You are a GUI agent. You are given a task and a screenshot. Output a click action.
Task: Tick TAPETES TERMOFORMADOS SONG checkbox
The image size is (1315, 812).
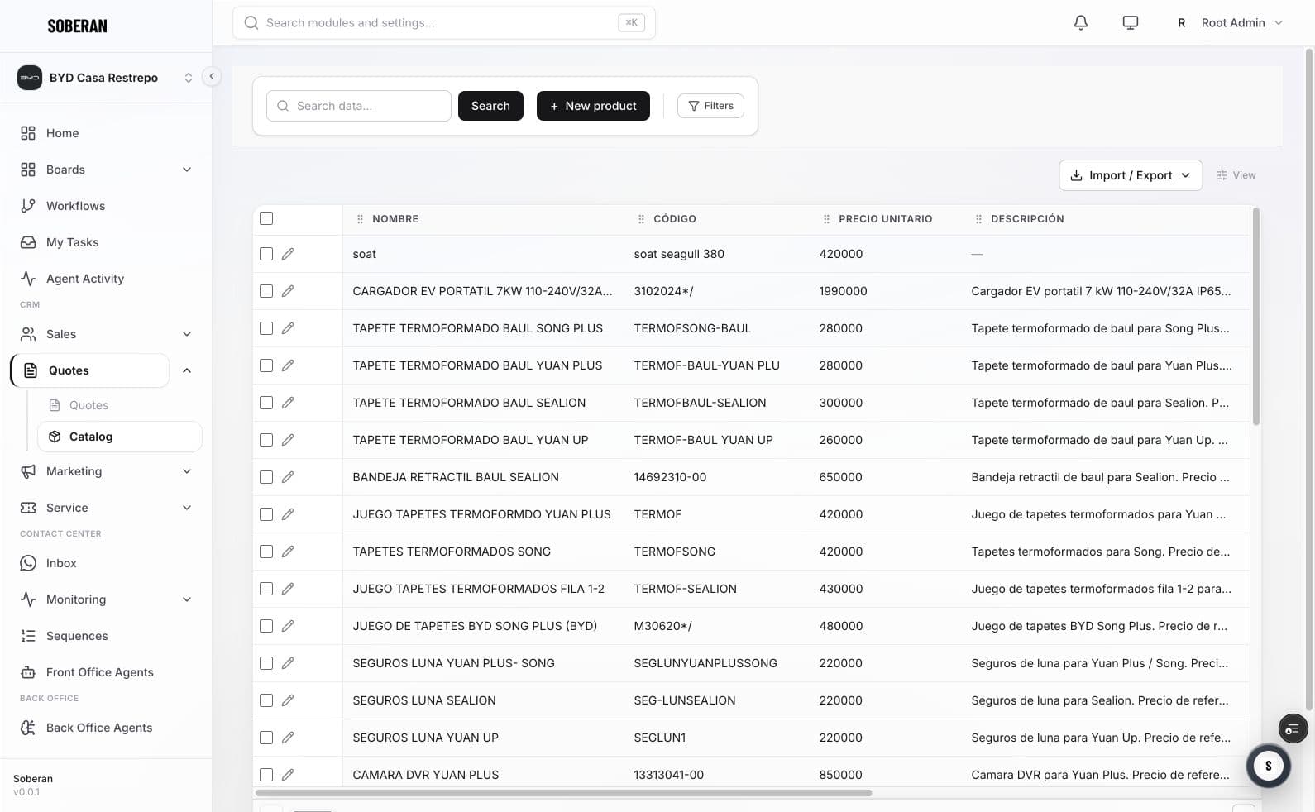point(266,552)
